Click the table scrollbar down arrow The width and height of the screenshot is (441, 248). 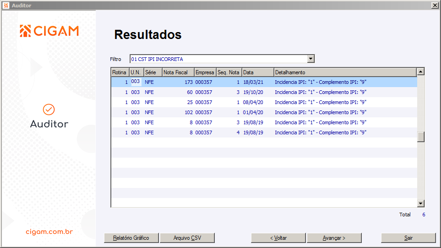[420, 203]
